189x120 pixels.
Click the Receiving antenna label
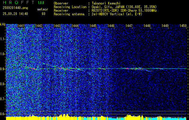69,14
